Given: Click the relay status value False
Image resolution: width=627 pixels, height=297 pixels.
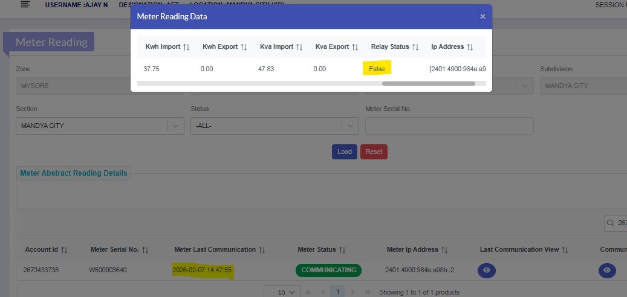Looking at the screenshot, I should [x=377, y=69].
